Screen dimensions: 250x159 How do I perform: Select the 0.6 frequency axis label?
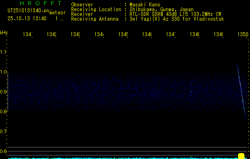click(x=4, y=151)
